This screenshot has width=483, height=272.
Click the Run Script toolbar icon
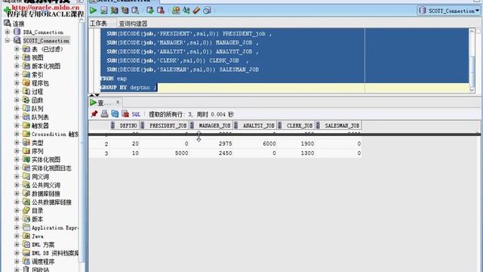click(x=104, y=10)
